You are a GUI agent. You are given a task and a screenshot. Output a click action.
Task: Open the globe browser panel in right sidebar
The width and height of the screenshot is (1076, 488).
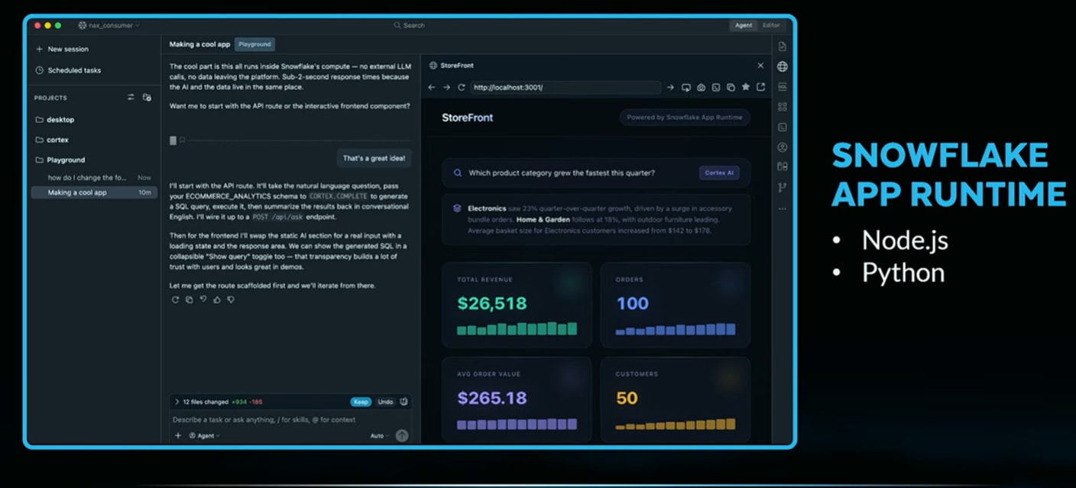click(x=782, y=66)
